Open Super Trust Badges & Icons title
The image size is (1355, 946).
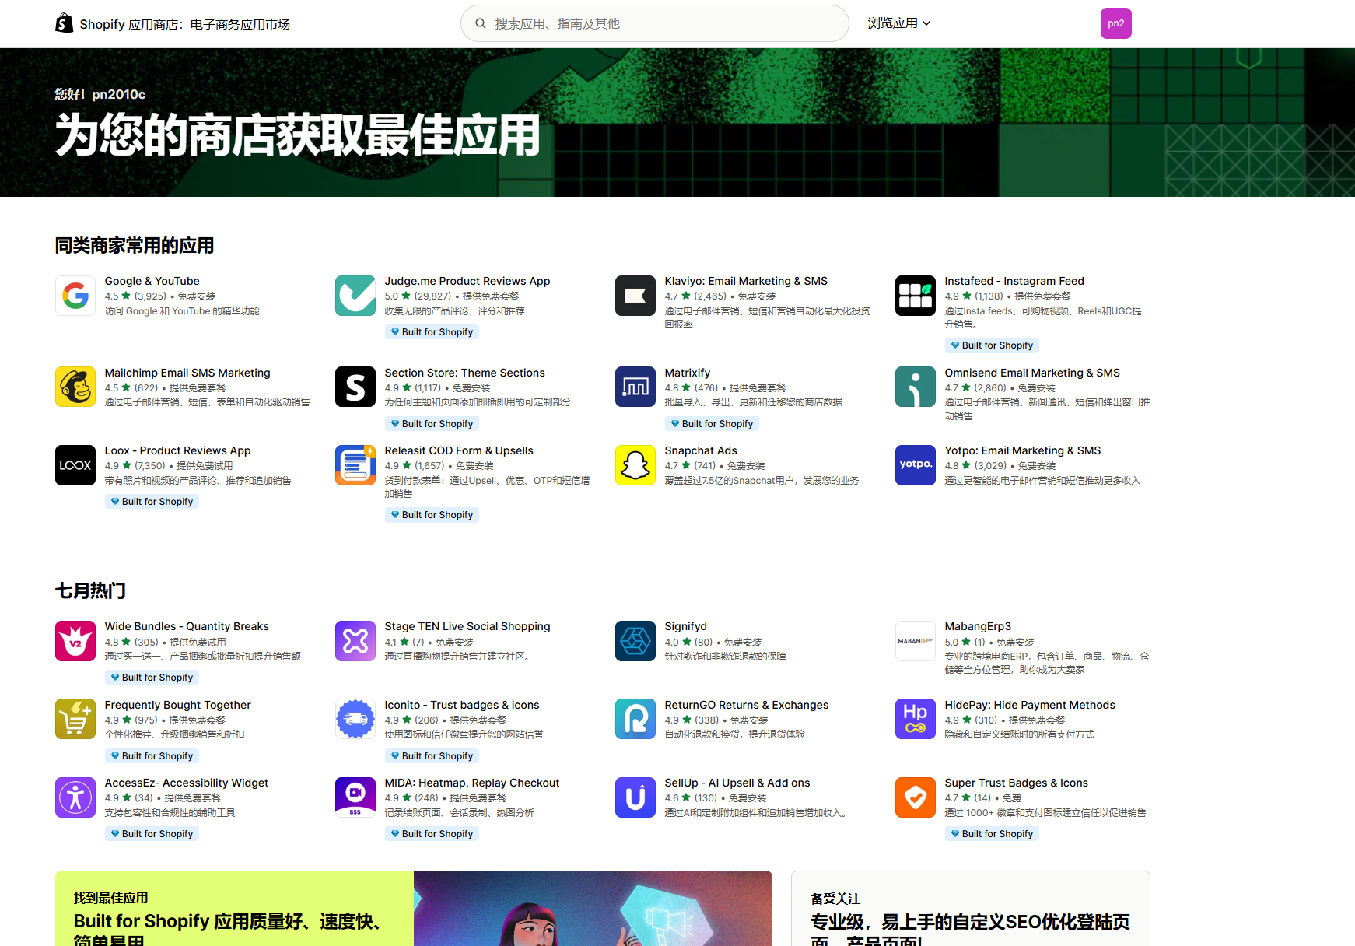click(1017, 783)
